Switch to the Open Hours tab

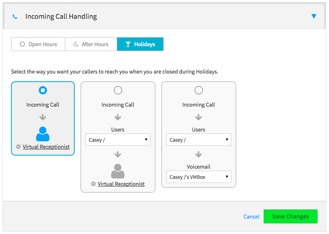click(38, 44)
